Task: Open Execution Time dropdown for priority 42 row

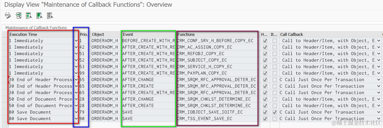Action: tap(76, 47)
